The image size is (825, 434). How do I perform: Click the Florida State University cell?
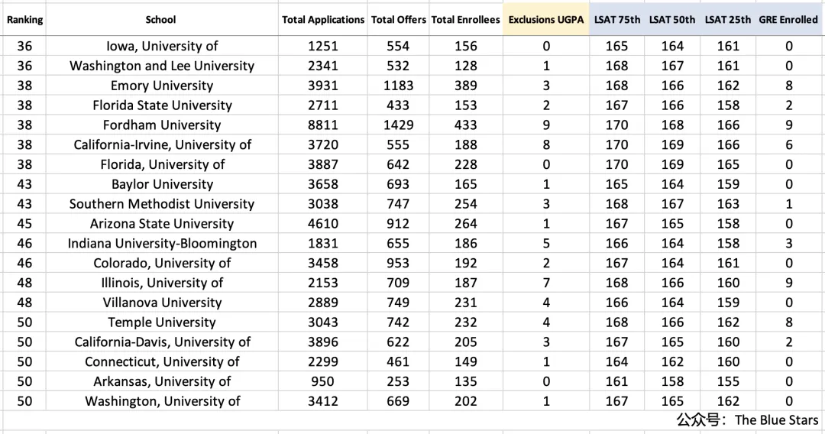(x=162, y=105)
